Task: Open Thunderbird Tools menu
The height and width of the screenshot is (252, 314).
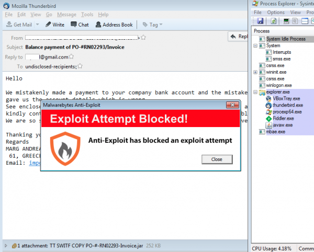Action: 87,15
